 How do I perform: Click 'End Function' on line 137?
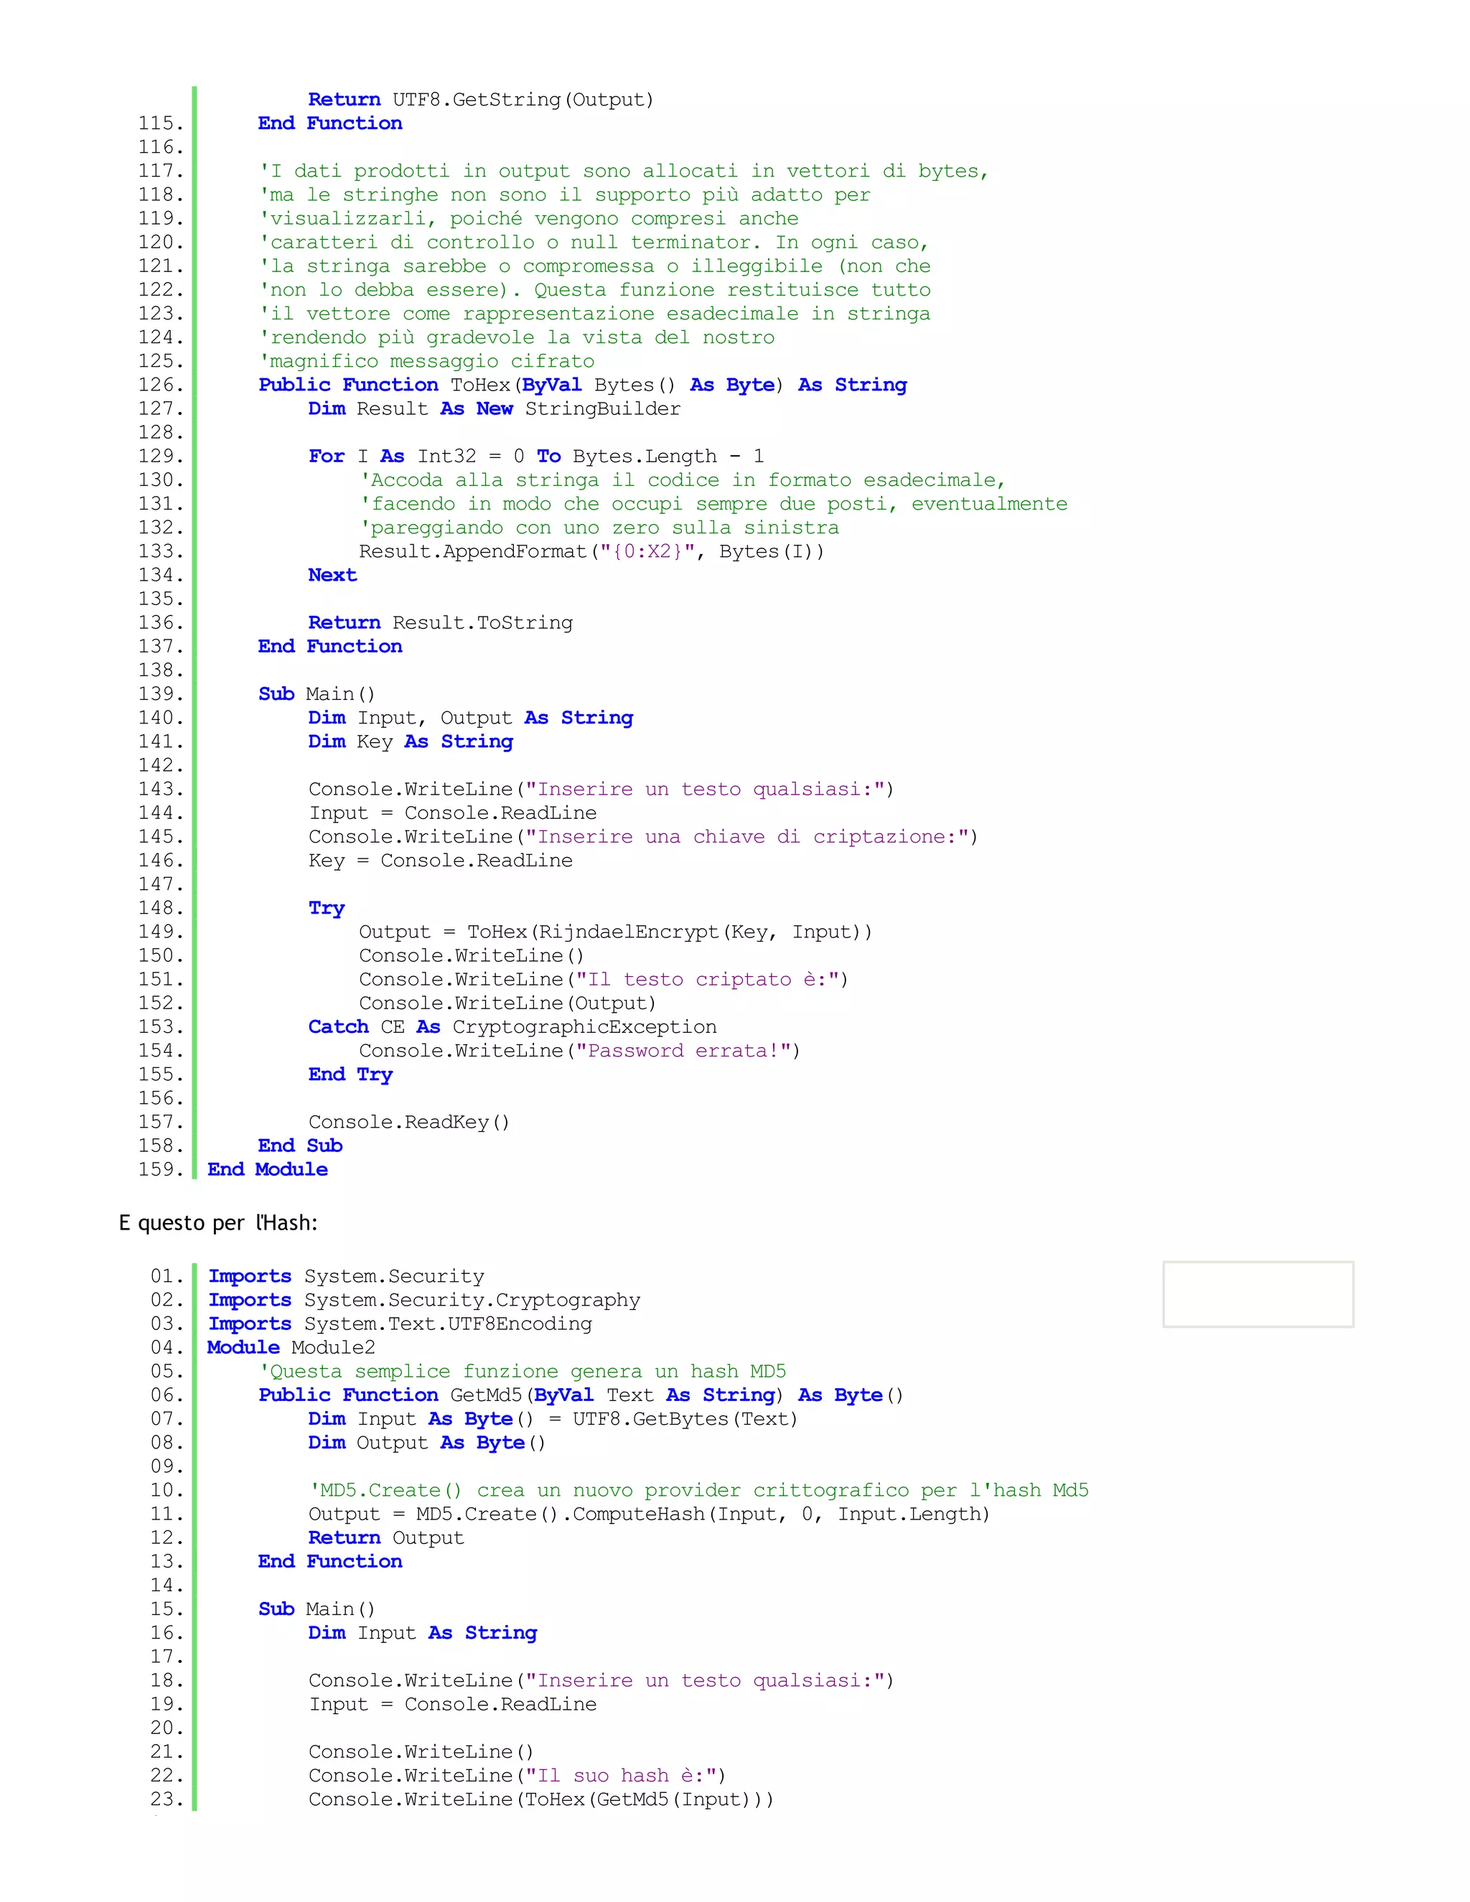pyautogui.click(x=330, y=646)
